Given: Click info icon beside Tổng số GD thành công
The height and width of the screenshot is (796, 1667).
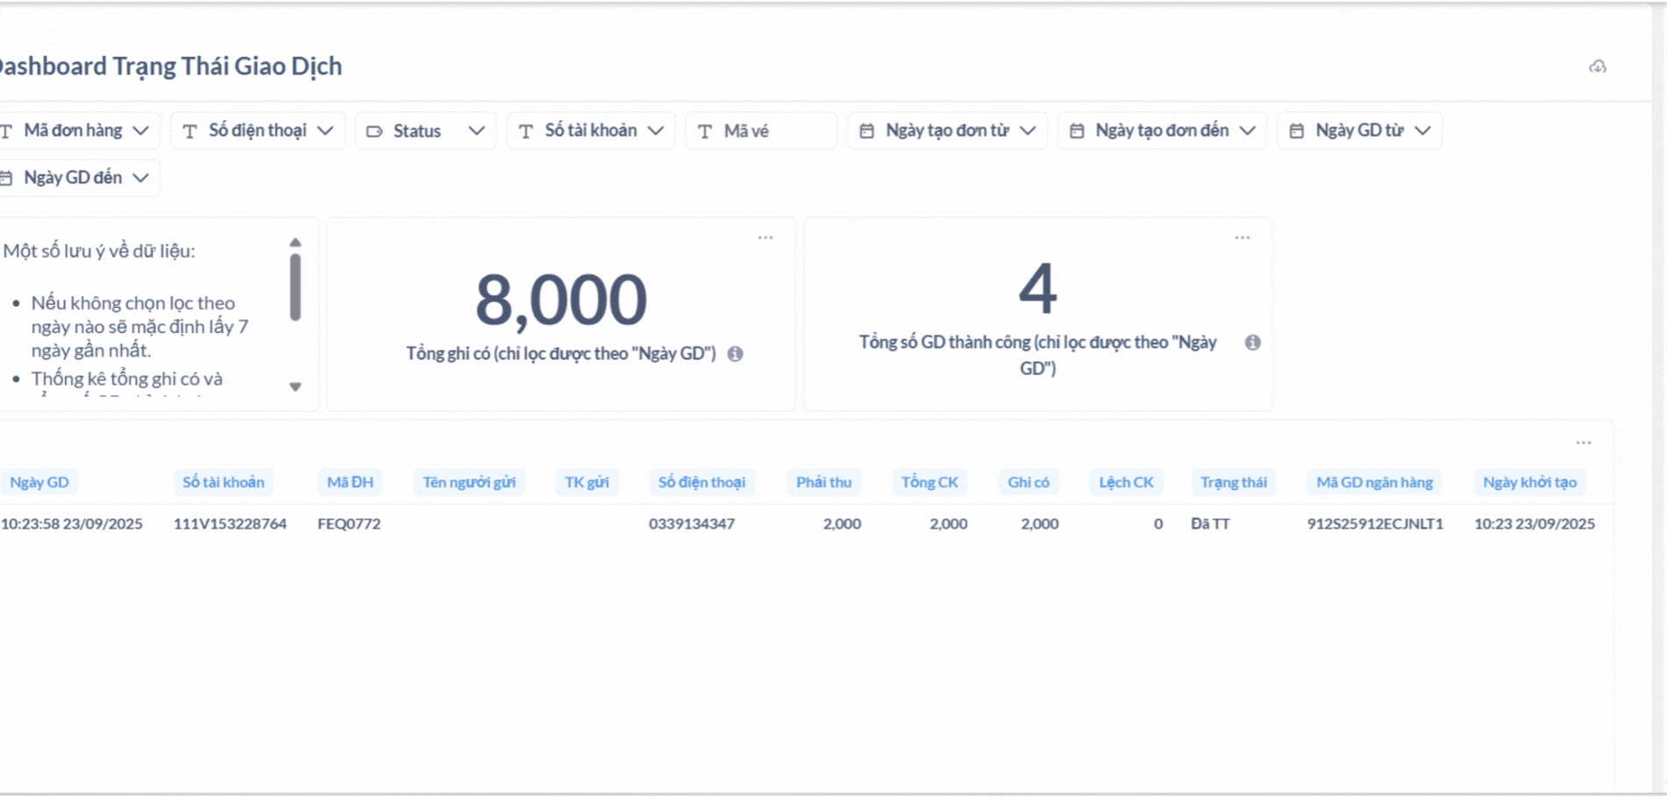Looking at the screenshot, I should 1252,343.
